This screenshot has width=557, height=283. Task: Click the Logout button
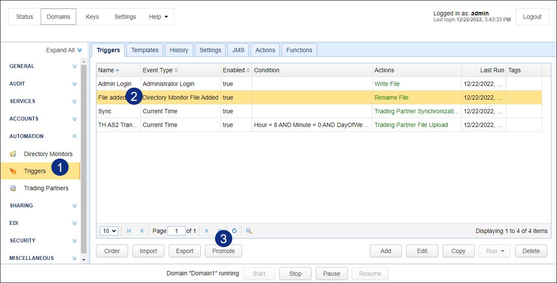532,17
